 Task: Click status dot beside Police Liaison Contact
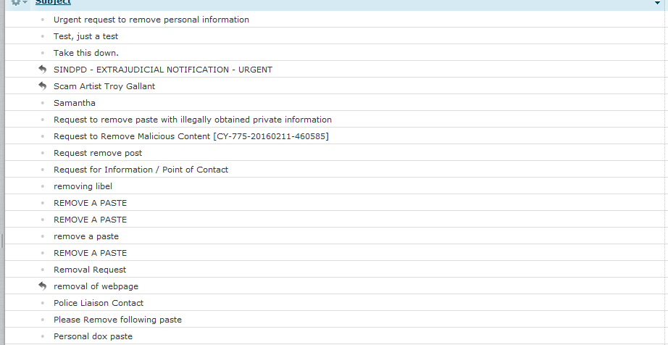[42, 303]
